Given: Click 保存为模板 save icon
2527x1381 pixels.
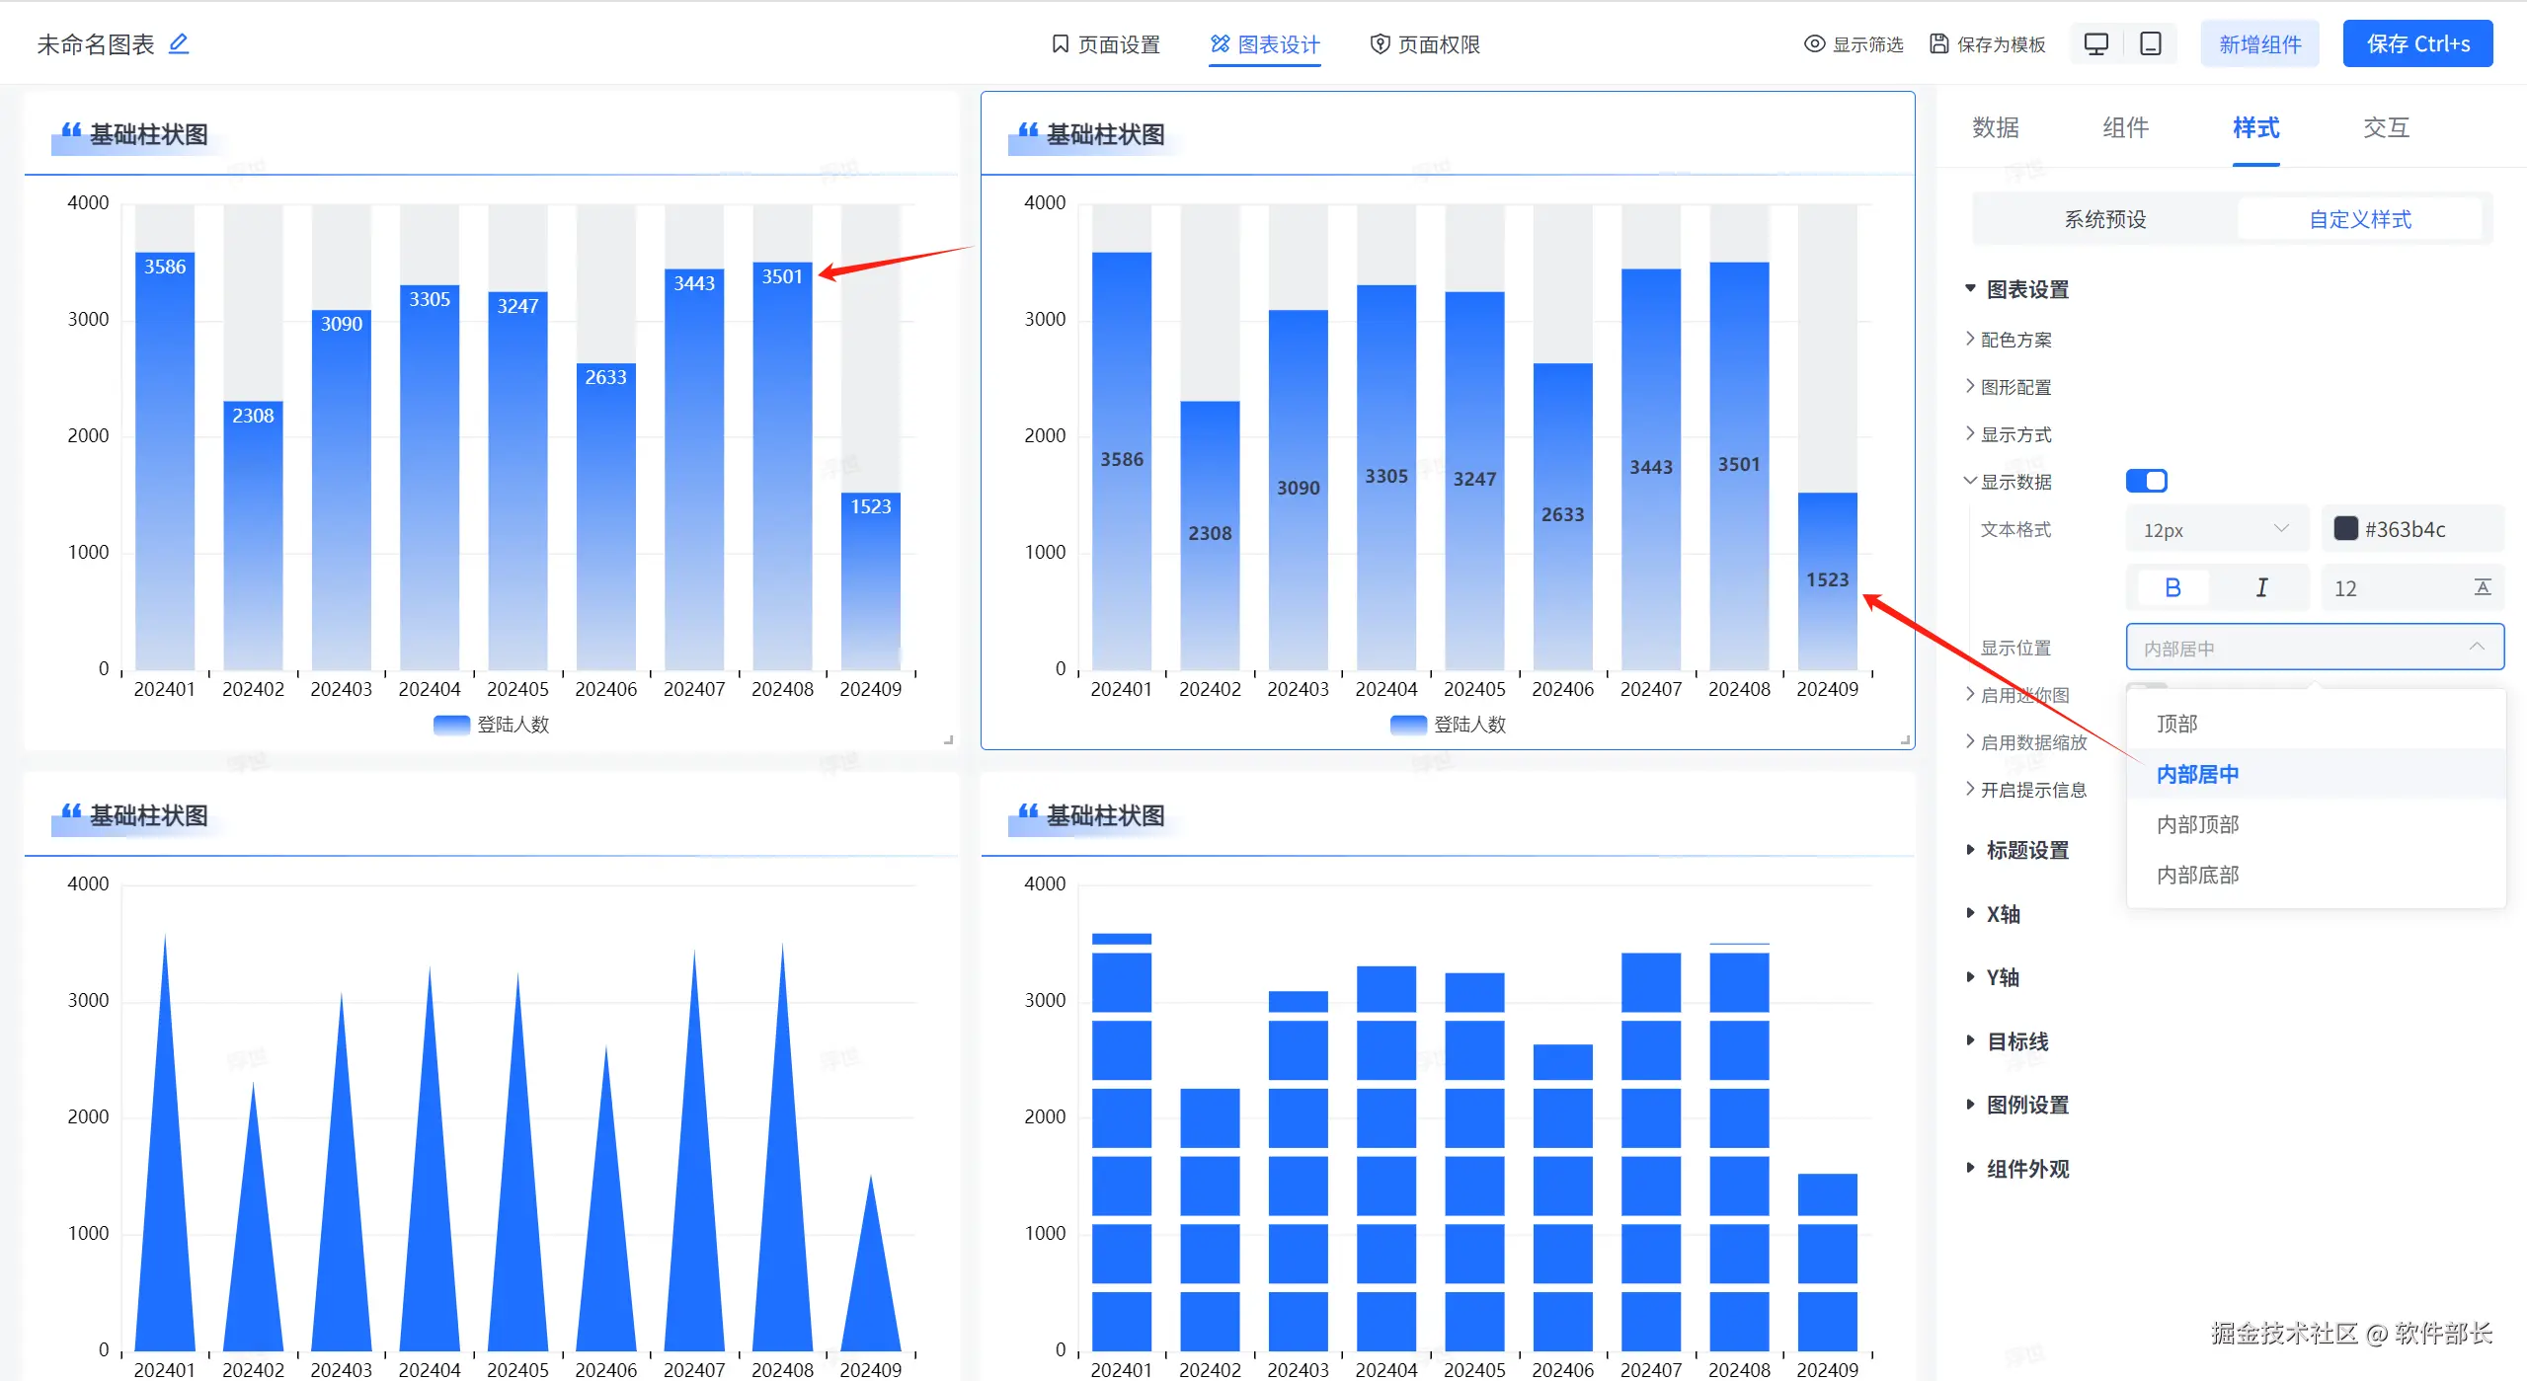Looking at the screenshot, I should (1939, 43).
